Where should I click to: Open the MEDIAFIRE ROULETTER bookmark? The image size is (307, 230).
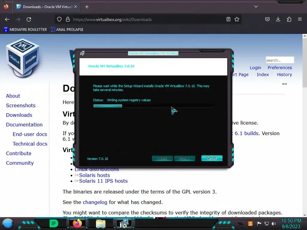pos(25,30)
